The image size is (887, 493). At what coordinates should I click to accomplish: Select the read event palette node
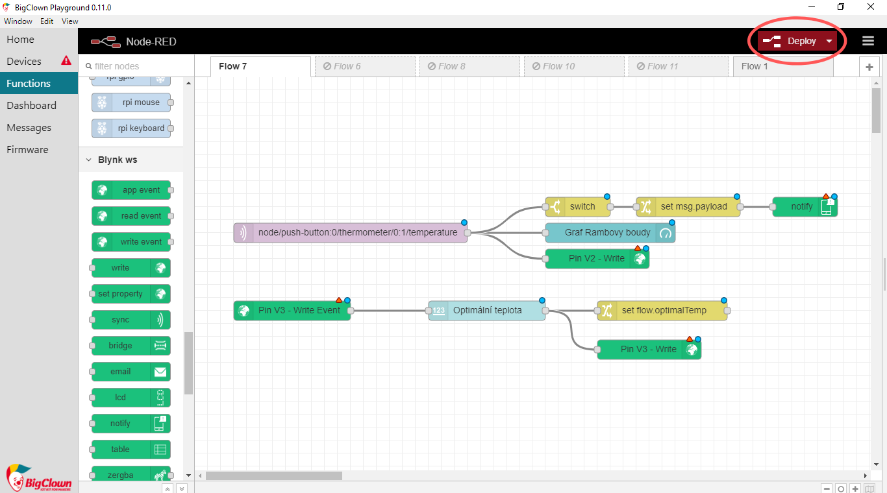[131, 216]
